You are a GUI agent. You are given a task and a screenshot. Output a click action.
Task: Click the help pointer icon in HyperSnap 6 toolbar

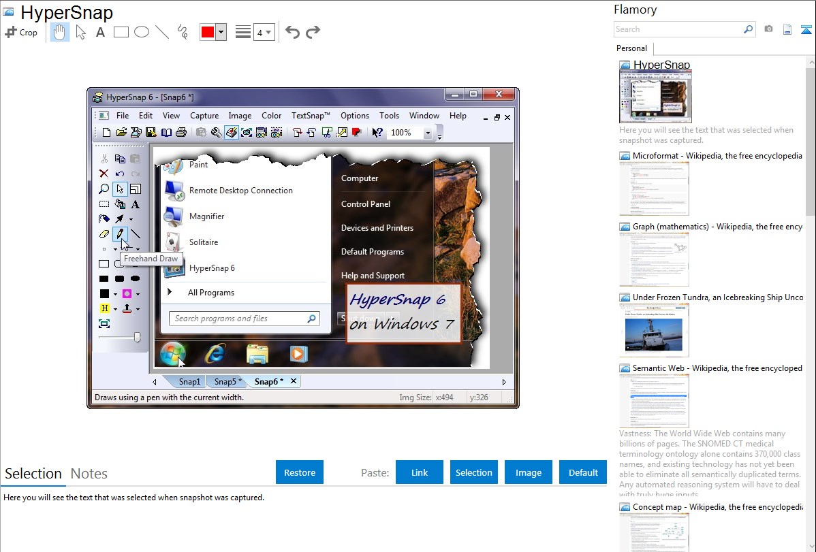[377, 133]
